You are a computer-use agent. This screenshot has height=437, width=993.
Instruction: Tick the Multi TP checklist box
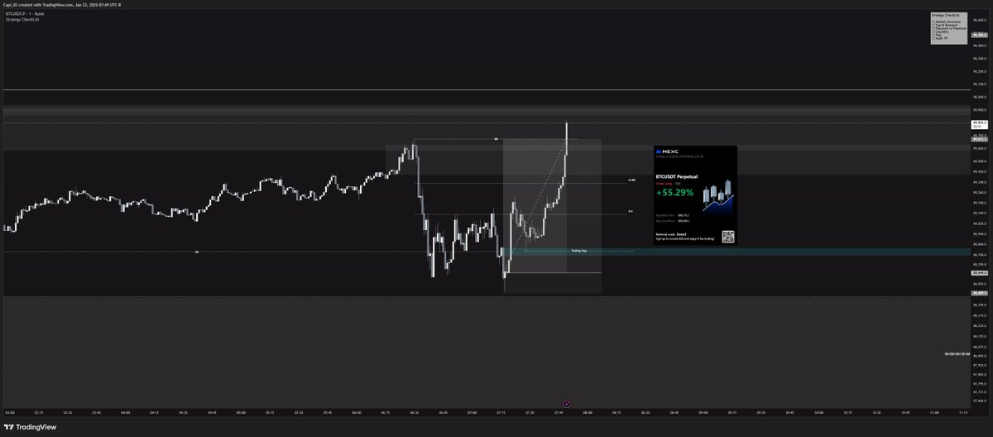933,38
